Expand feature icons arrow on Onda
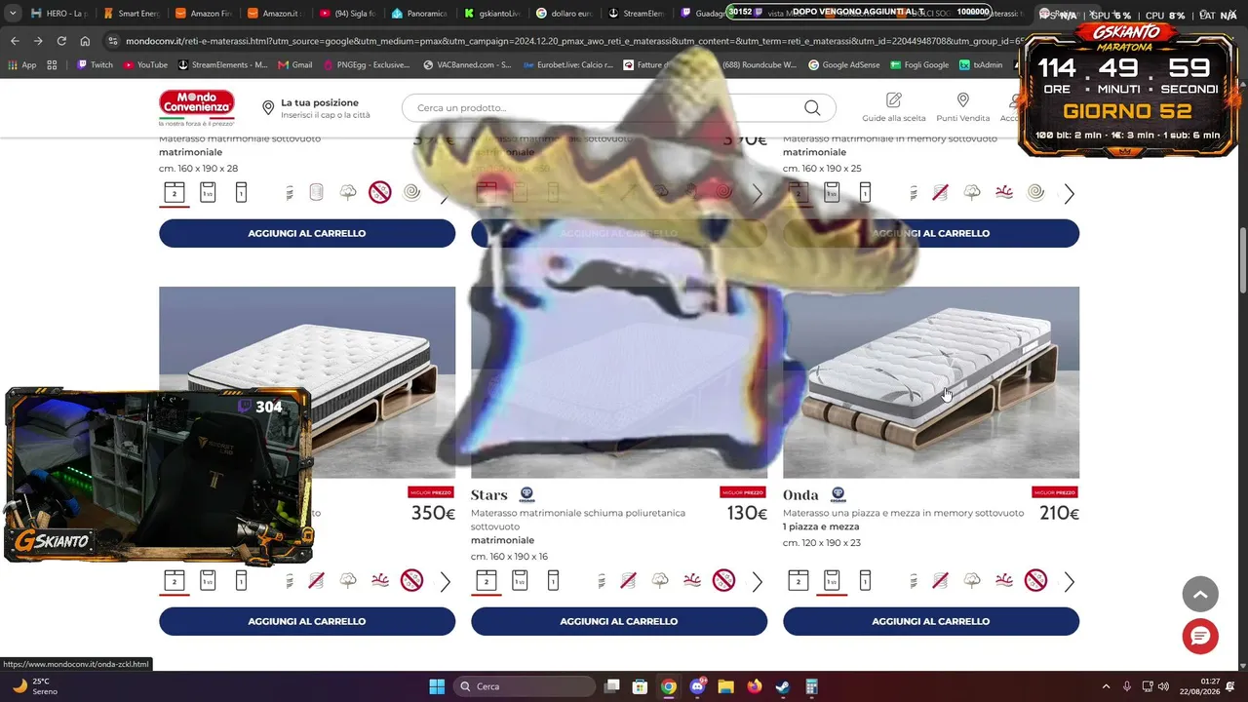1248x702 pixels. pyautogui.click(x=1070, y=582)
